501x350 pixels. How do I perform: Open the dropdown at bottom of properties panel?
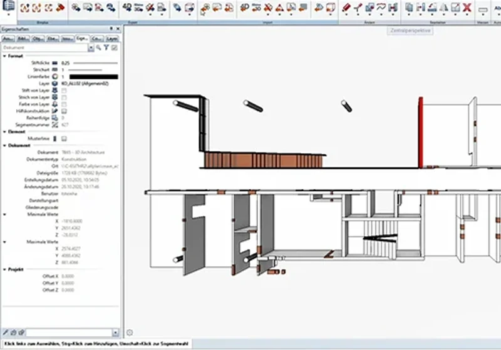[x=115, y=332]
